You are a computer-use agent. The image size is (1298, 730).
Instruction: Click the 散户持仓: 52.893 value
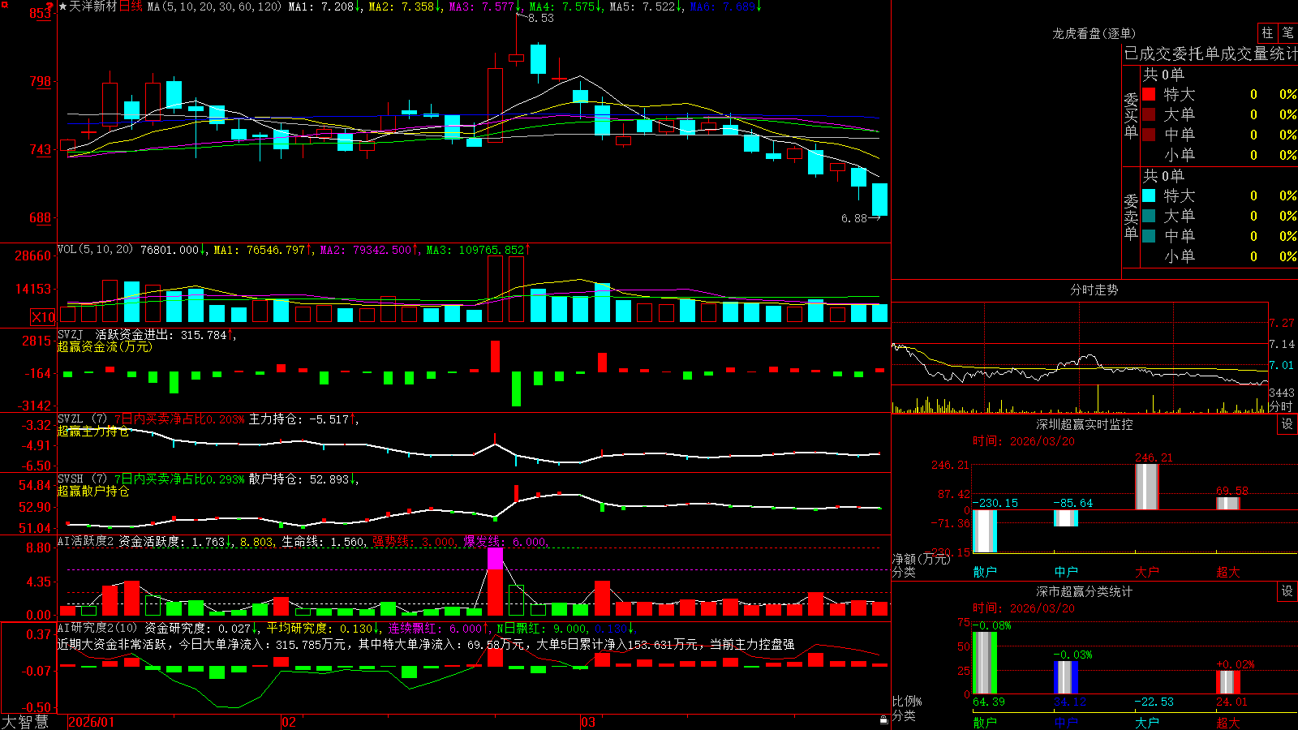pyautogui.click(x=299, y=479)
